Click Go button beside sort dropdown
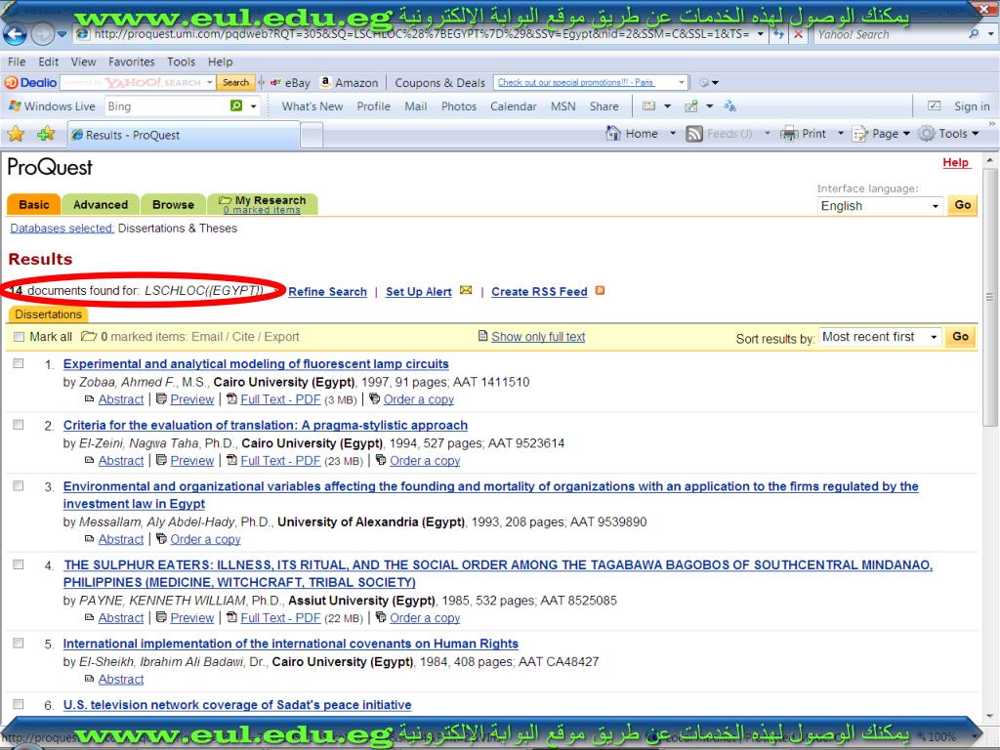The image size is (1000, 750). 961,336
